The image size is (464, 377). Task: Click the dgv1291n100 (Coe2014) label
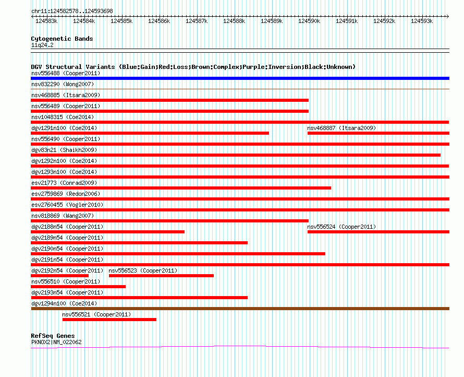(x=64, y=128)
